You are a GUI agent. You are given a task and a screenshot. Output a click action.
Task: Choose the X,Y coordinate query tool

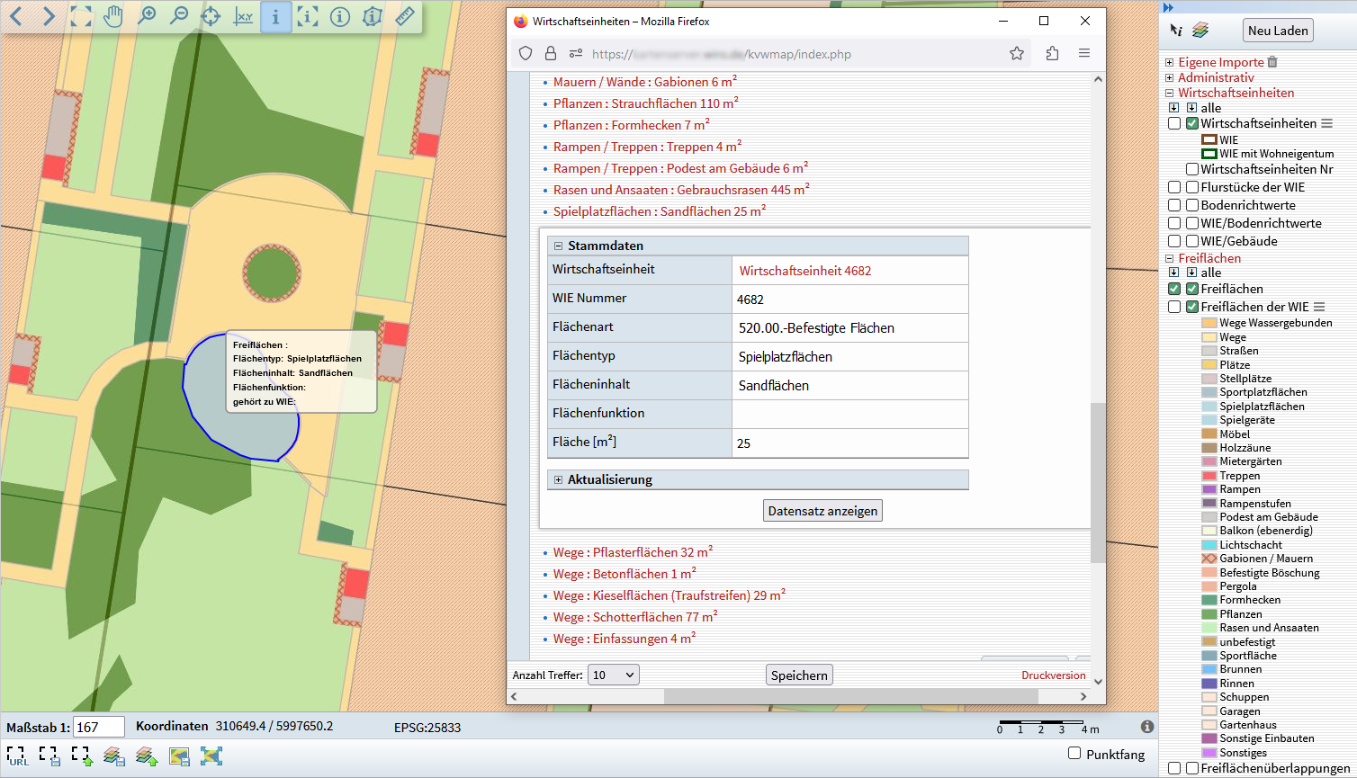243,16
